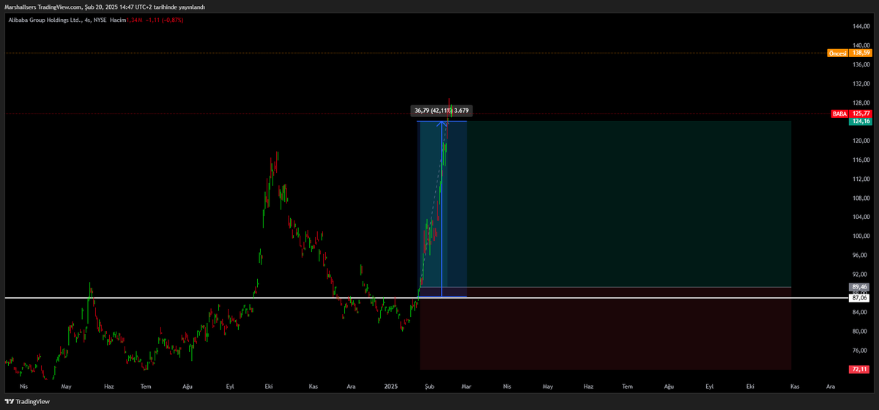
Task: Click the 108,00 price axis label
Action: tap(860, 198)
